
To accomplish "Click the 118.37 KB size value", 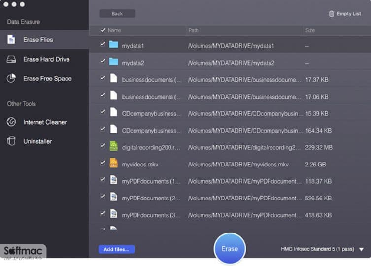I will (318, 181).
